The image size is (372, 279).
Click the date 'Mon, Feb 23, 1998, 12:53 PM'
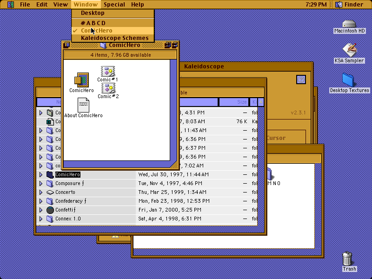(174, 201)
